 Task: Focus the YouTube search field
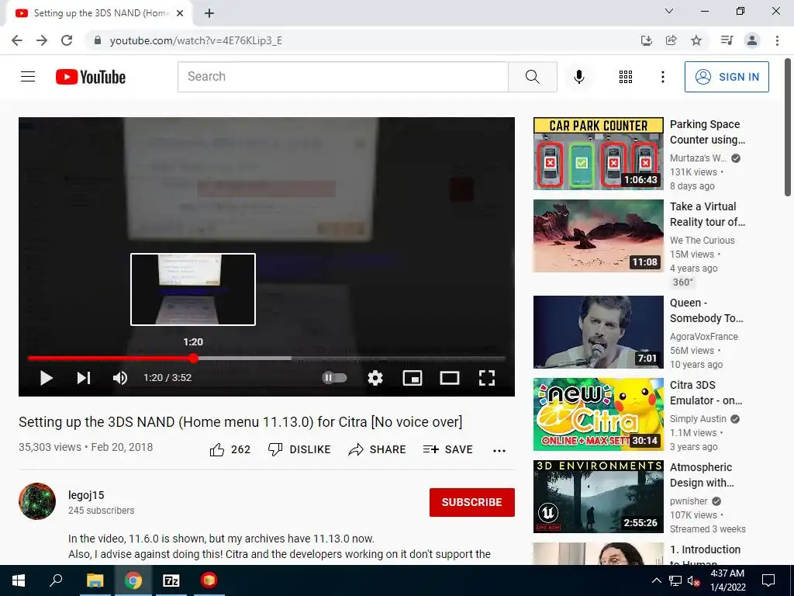[x=343, y=77]
